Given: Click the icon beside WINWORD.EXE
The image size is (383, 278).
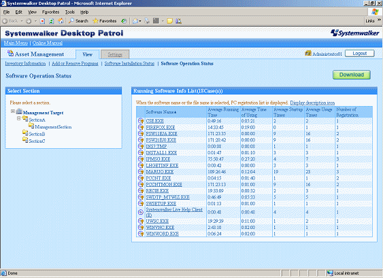Looking at the screenshot, I should pos(141,234).
